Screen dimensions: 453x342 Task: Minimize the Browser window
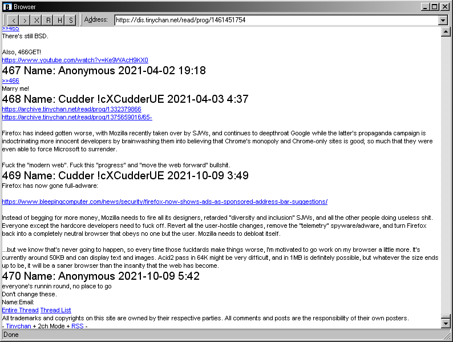[x=424, y=7]
